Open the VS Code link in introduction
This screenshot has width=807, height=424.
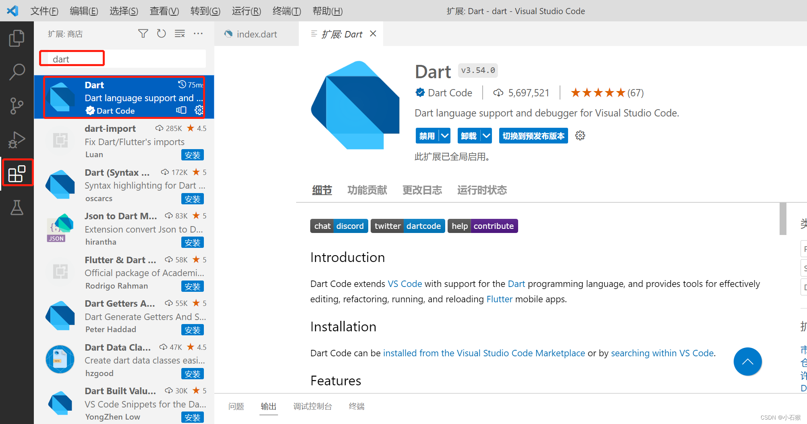(405, 284)
